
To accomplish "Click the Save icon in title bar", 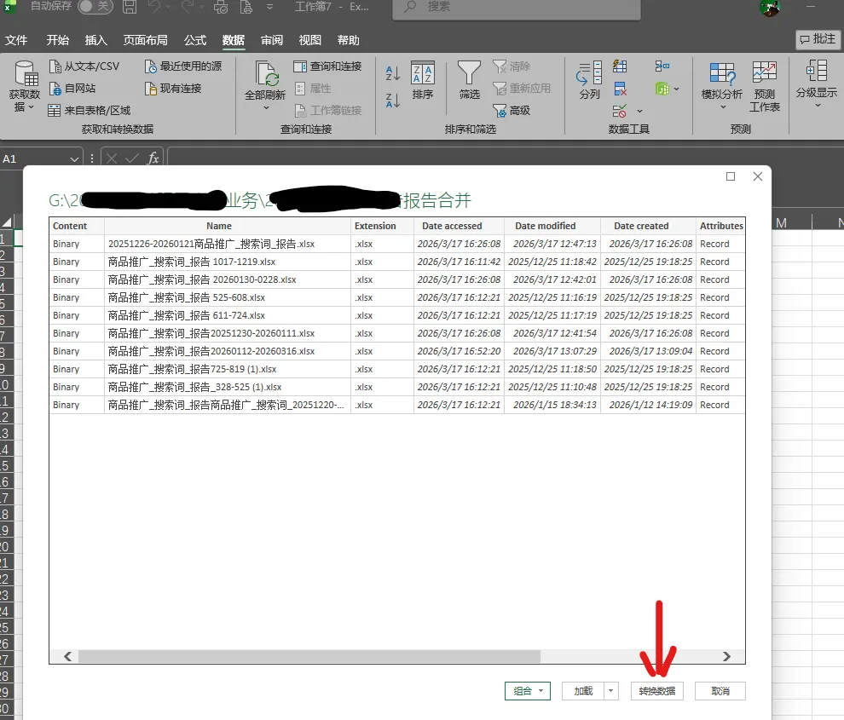I will pyautogui.click(x=130, y=7).
